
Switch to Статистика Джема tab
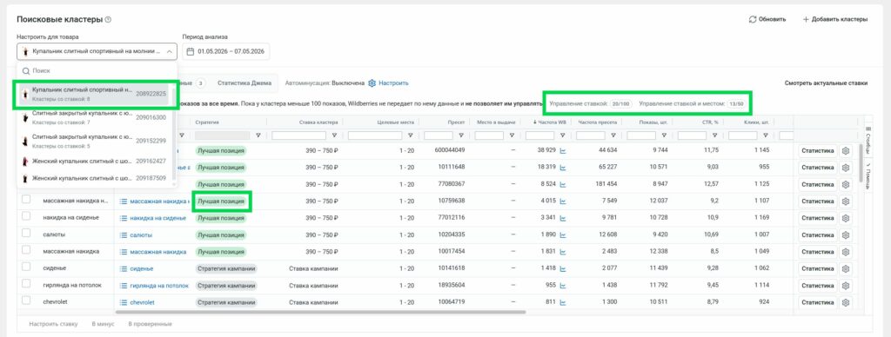coord(245,83)
